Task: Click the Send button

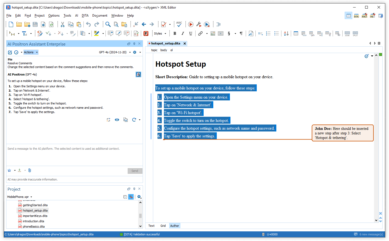Action: (135, 171)
